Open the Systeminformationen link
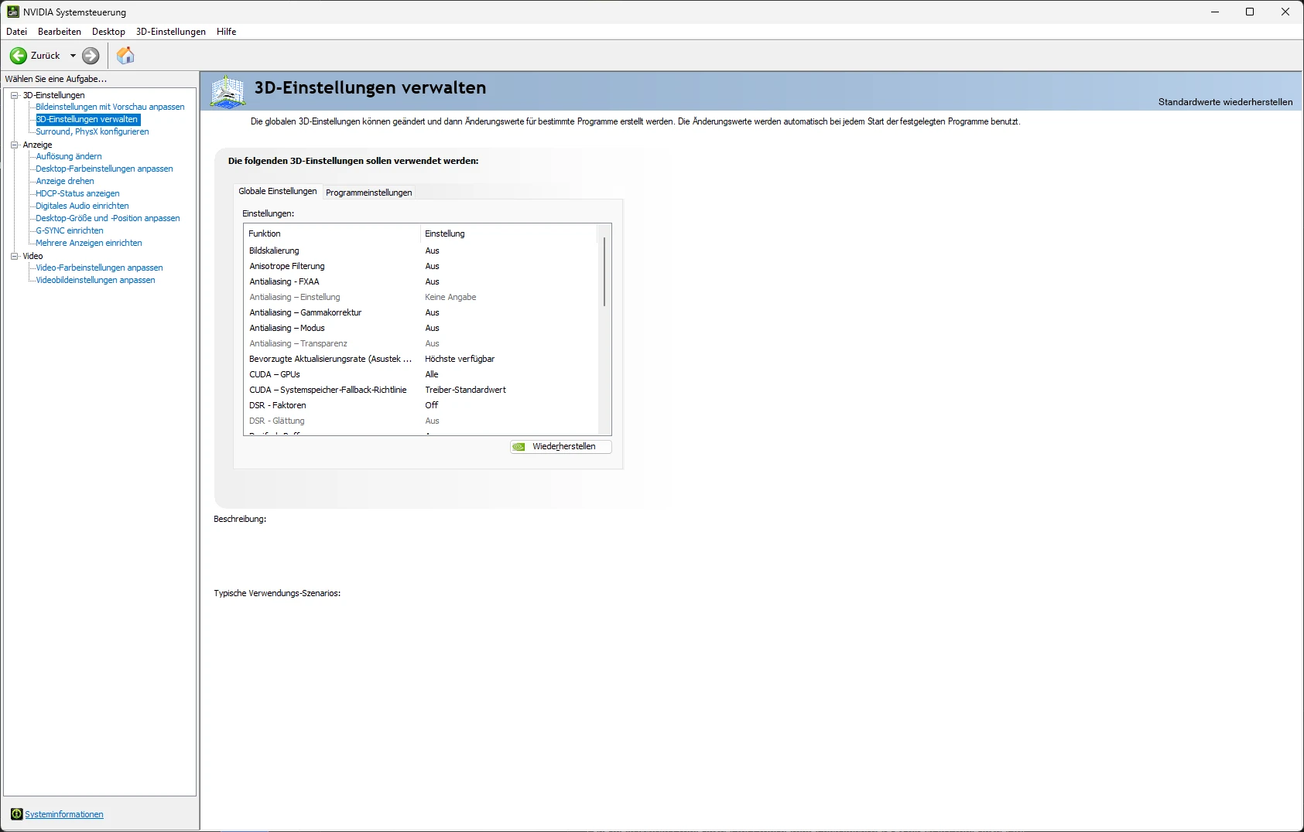 coord(64,814)
